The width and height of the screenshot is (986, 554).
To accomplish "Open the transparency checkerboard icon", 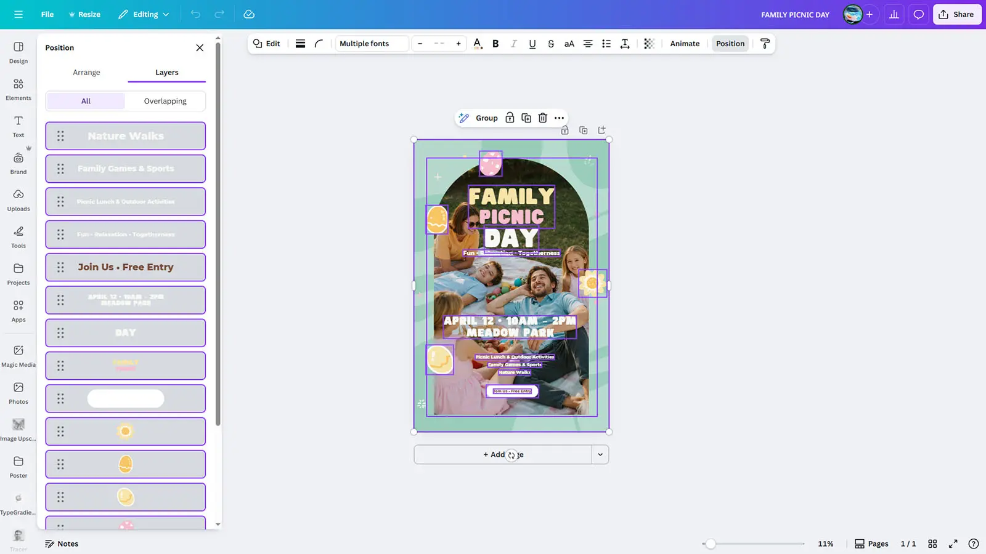I will coord(649,44).
